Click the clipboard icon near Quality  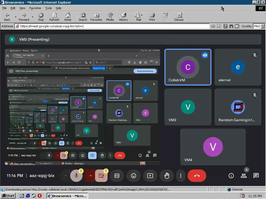coord(237,26)
